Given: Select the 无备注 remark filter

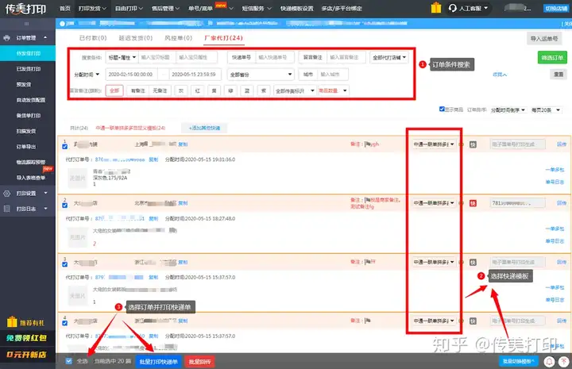Looking at the screenshot, I should pos(160,90).
